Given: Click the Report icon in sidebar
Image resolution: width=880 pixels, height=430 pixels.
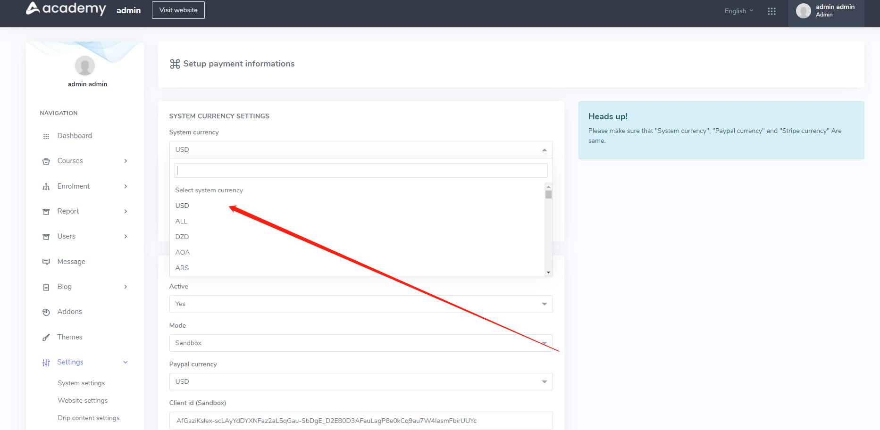Looking at the screenshot, I should [x=46, y=212].
